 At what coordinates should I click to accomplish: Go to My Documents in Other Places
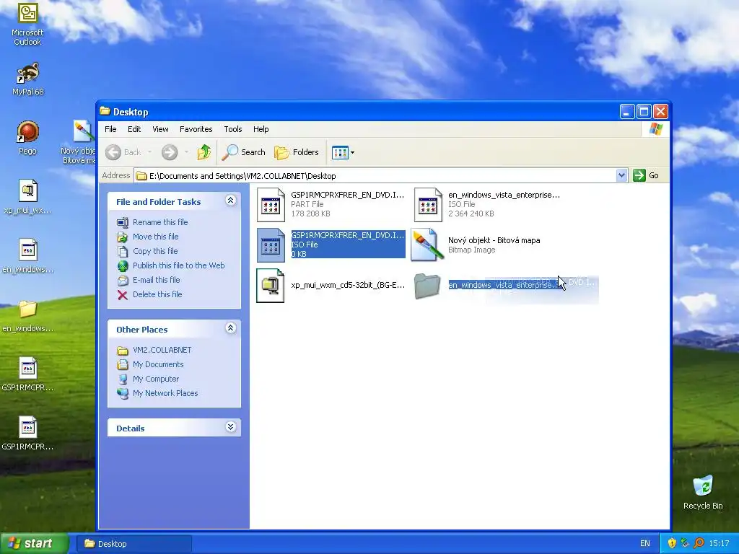(x=158, y=364)
